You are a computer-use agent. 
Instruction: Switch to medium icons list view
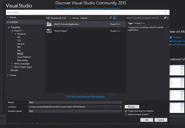[x=115, y=18]
